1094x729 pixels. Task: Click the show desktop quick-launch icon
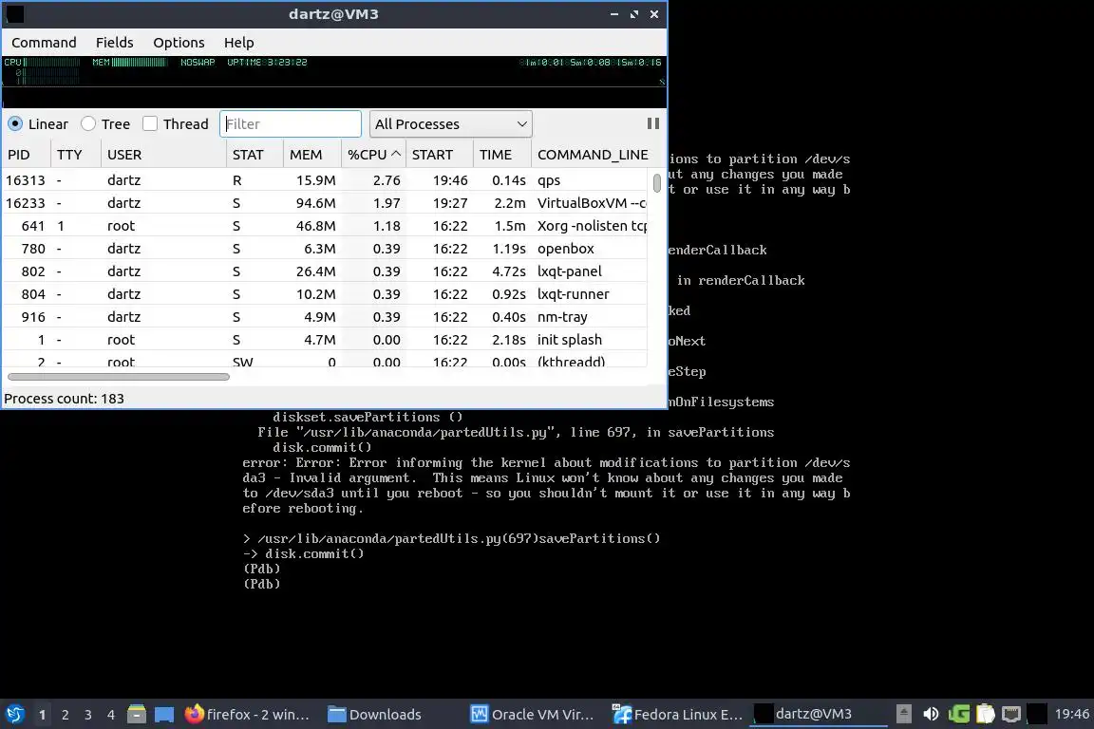(x=164, y=714)
